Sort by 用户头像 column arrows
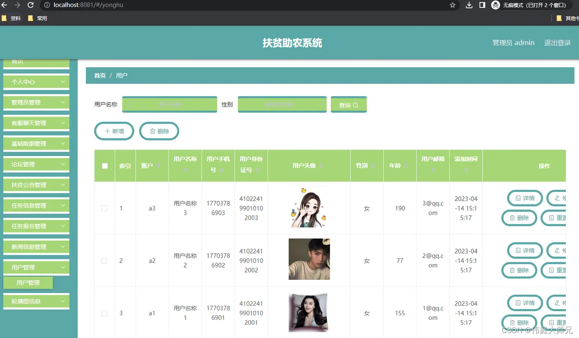This screenshot has height=338, width=579. pos(321,166)
